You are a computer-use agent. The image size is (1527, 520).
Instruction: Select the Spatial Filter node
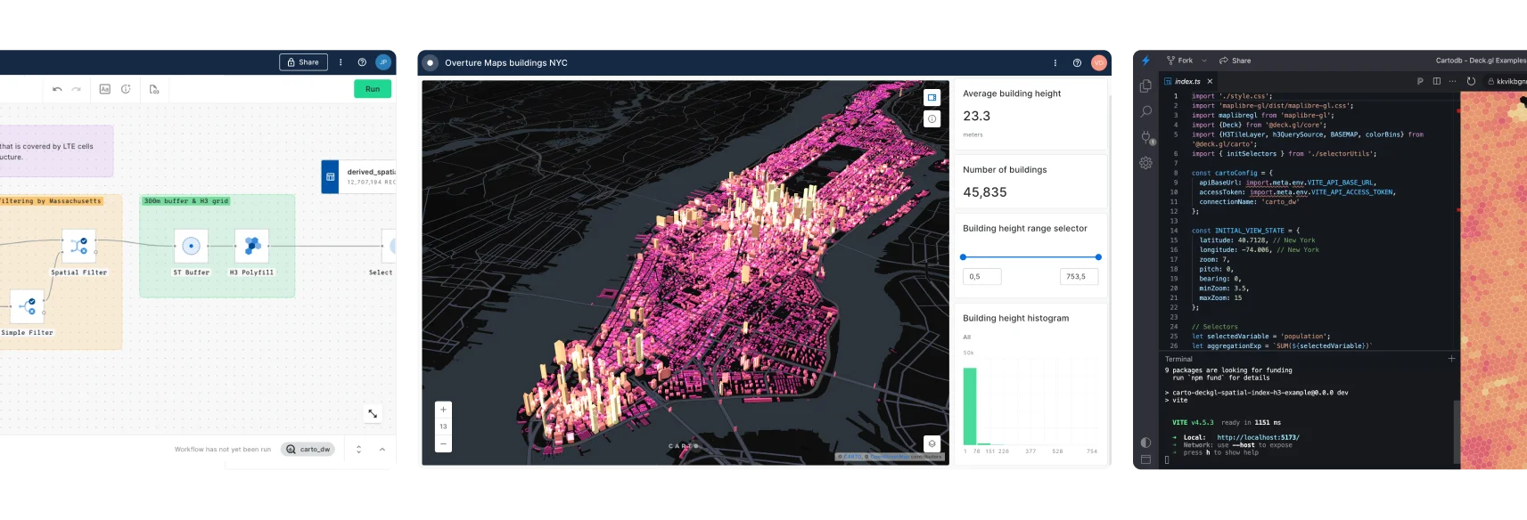78,246
